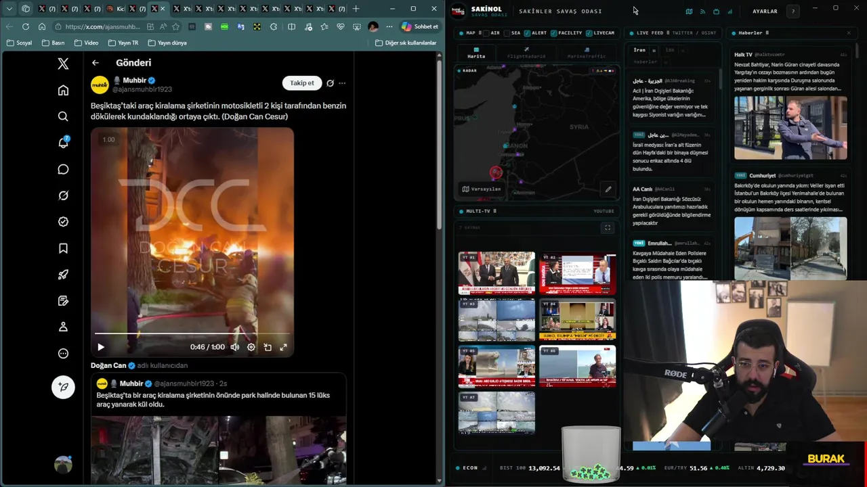Open a new browser tab
Image resolution: width=867 pixels, height=487 pixels.
click(356, 9)
